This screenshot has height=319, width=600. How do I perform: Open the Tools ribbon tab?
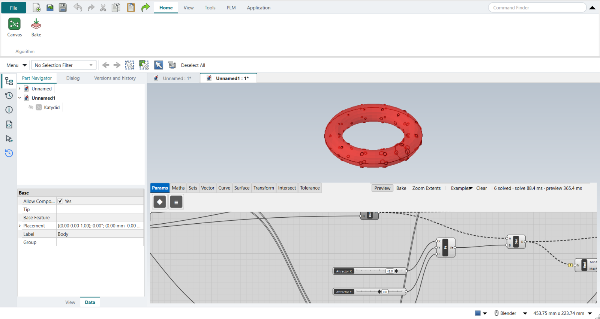tap(210, 8)
